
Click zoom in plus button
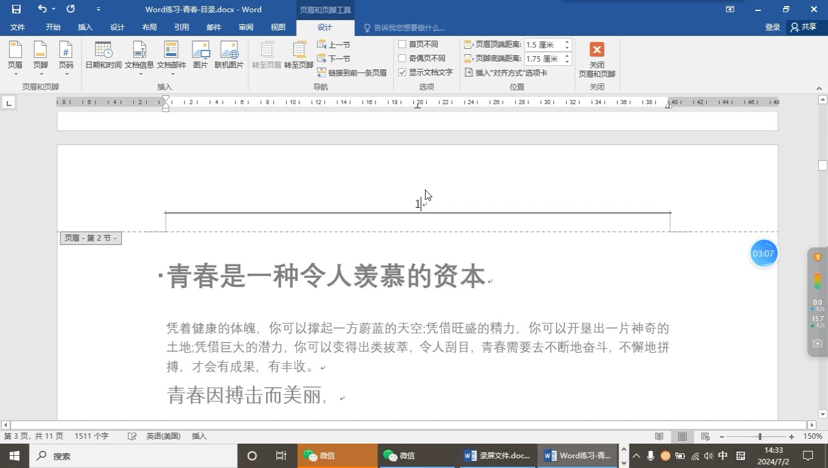coord(791,436)
